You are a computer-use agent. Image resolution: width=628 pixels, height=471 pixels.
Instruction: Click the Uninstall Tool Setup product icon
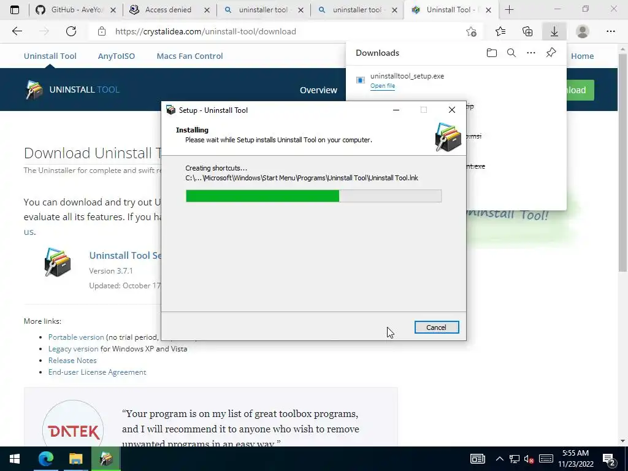pos(57,262)
